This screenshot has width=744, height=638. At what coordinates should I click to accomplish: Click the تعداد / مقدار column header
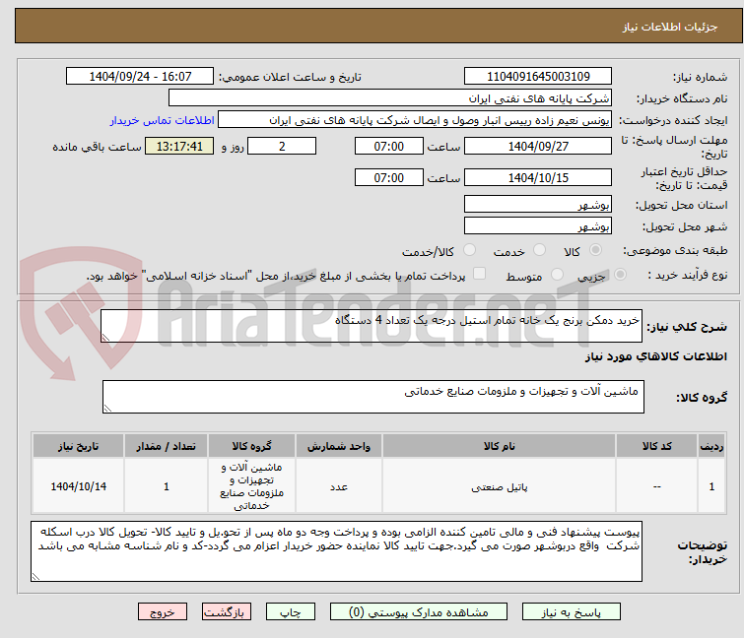click(x=167, y=446)
